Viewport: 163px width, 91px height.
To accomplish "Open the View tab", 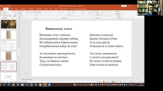I will point(51,9).
